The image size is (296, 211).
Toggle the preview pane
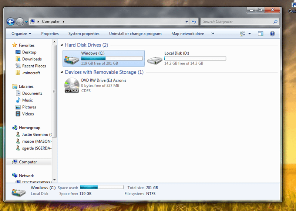260,34
